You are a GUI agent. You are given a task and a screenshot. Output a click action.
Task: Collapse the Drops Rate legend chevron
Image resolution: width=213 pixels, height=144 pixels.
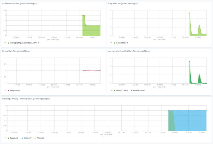click(x=5, y=90)
